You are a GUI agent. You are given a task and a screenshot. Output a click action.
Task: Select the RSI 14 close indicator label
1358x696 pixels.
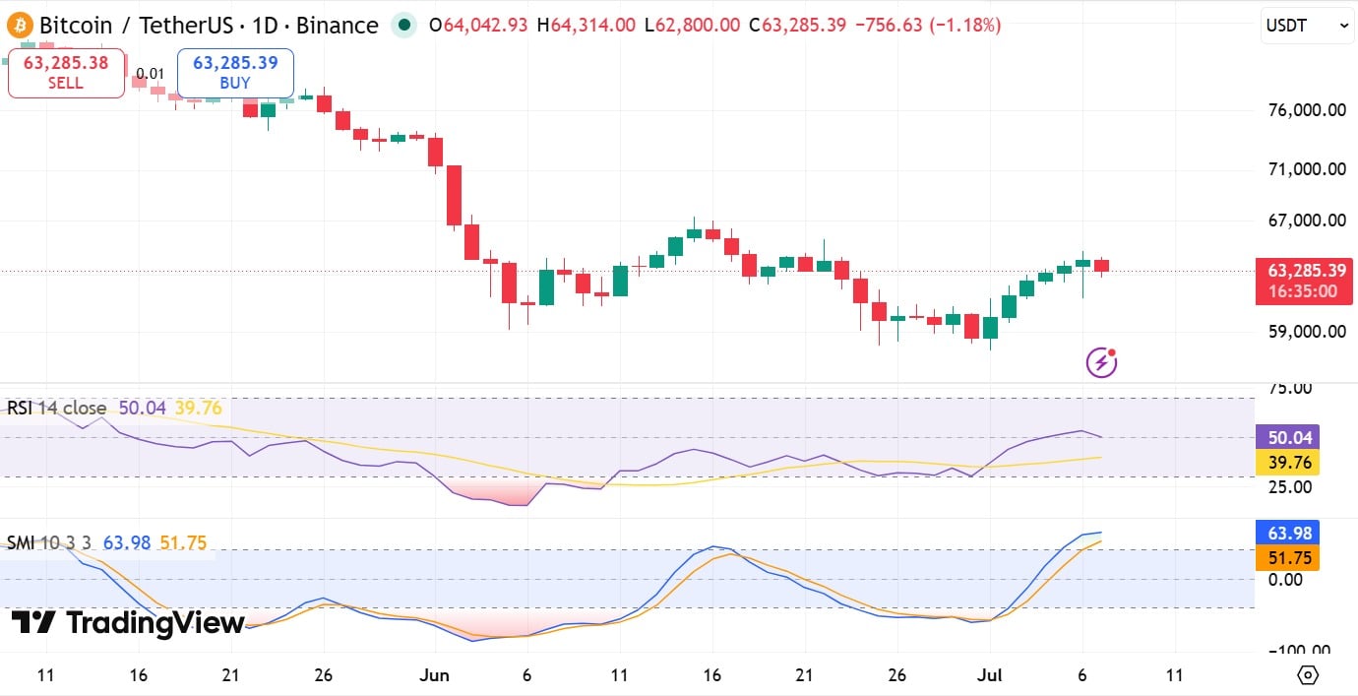click(x=57, y=408)
